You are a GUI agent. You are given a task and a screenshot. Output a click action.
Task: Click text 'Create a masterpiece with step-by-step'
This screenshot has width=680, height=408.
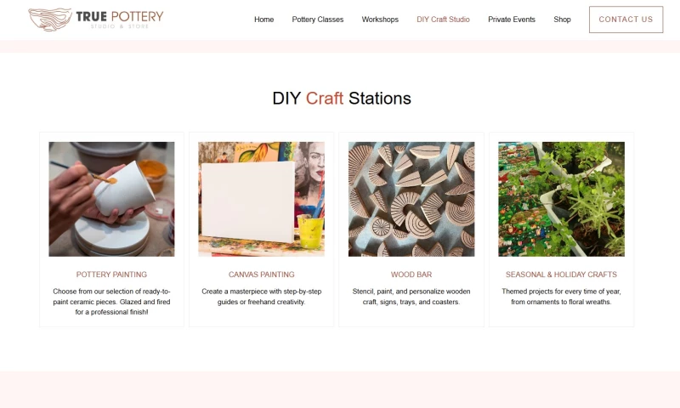(x=261, y=292)
